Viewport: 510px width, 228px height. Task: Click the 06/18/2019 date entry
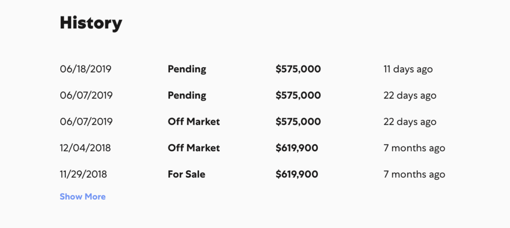86,69
